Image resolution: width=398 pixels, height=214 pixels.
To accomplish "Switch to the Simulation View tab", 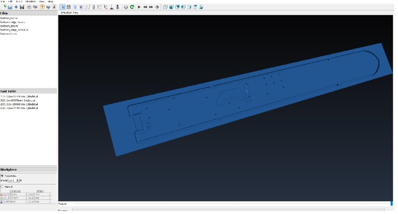I will pyautogui.click(x=69, y=12).
